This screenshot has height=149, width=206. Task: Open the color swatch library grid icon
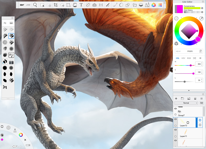tap(160, 5)
